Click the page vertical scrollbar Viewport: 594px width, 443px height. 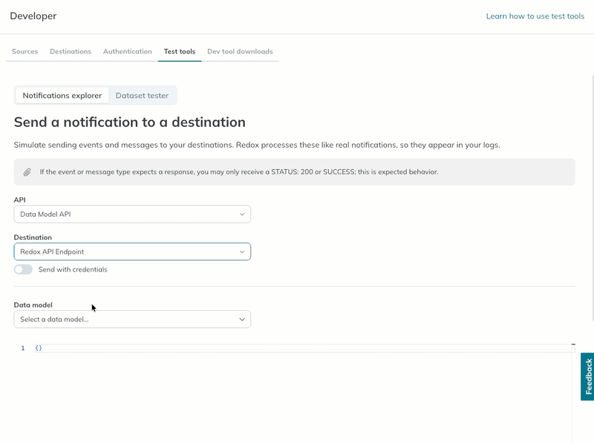click(x=593, y=197)
